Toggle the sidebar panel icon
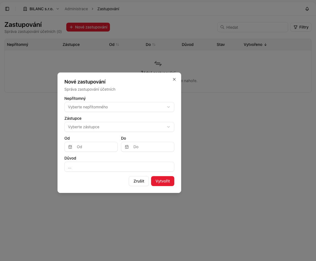This screenshot has width=316, height=261. [x=7, y=9]
